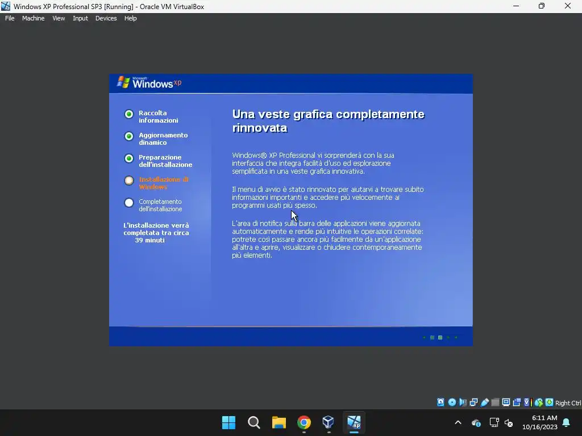Click the gray shared folders status icon
Screen dimensions: 582x436
click(495, 403)
